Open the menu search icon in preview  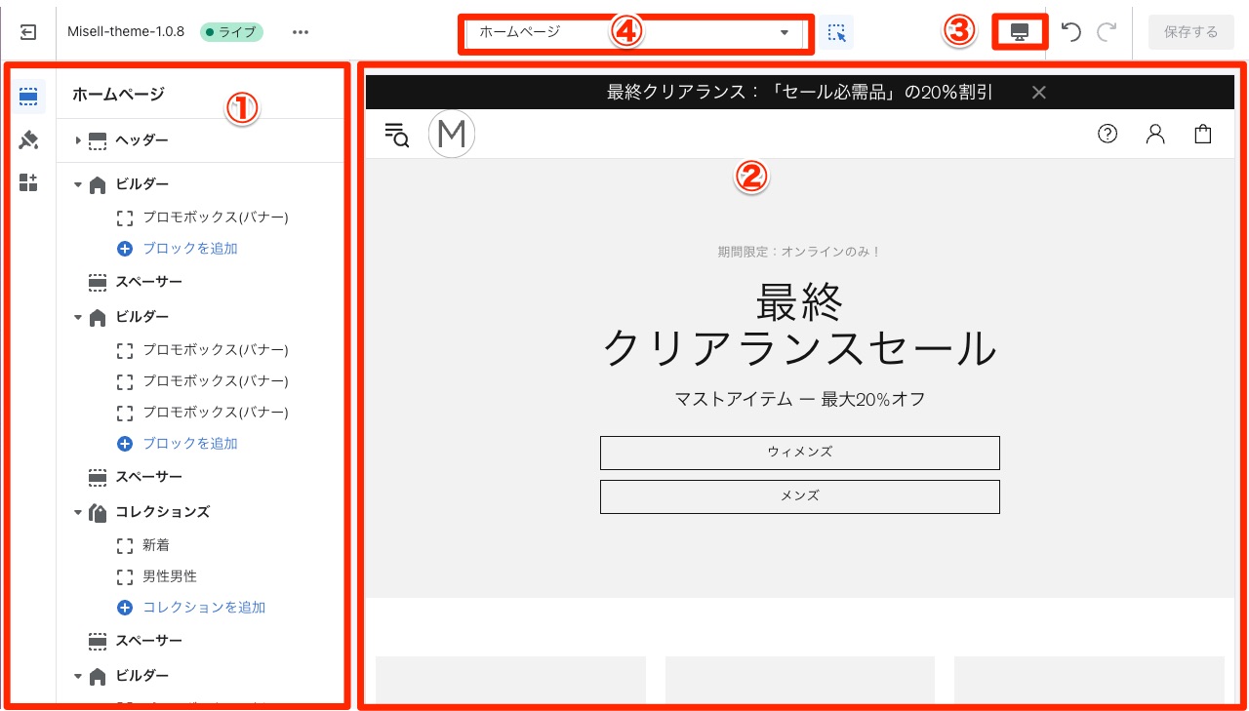click(397, 135)
